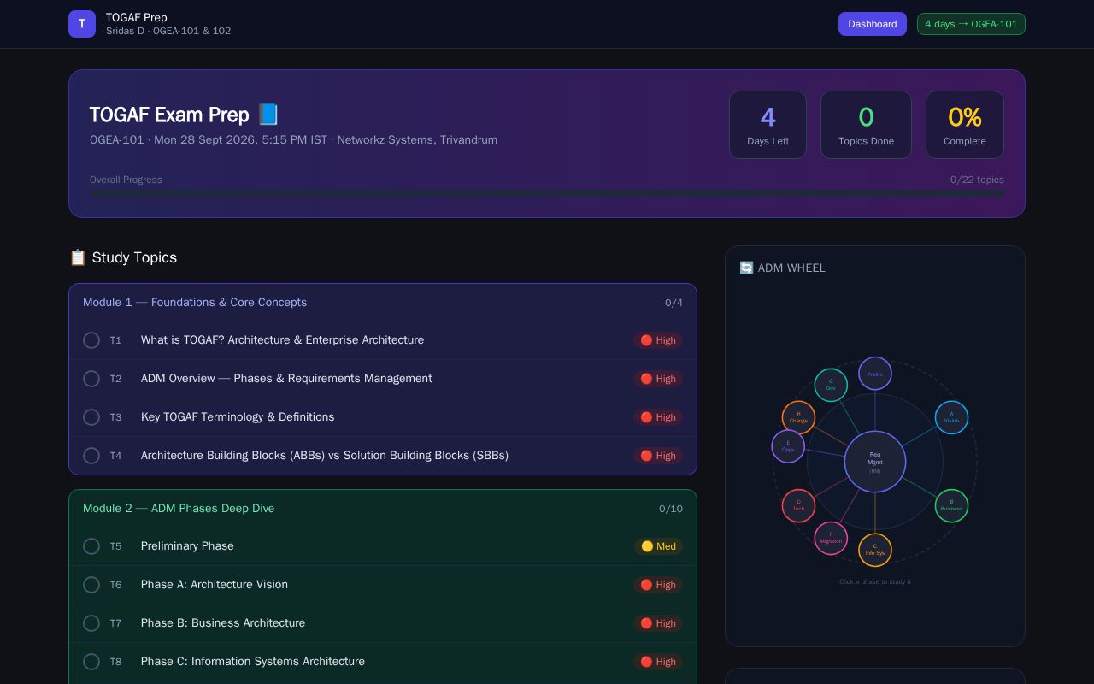This screenshot has height=684, width=1094.
Task: Open the C Info Sys phase node
Action: [x=875, y=550]
